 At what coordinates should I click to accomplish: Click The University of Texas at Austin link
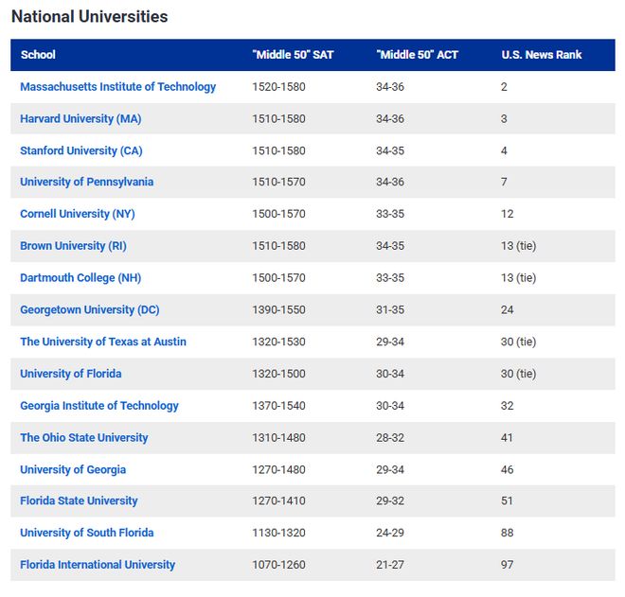pyautogui.click(x=103, y=342)
